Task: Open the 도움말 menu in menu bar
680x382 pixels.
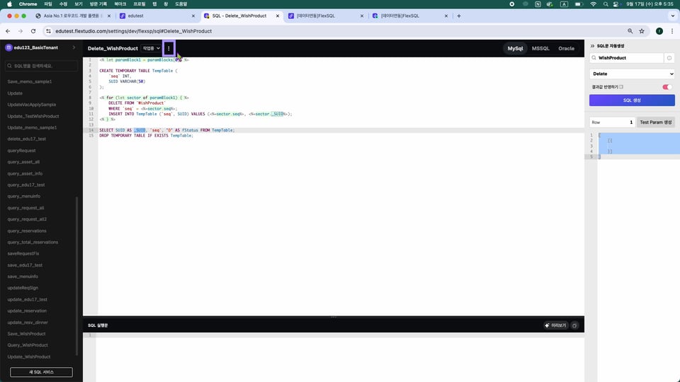Action: (x=181, y=4)
